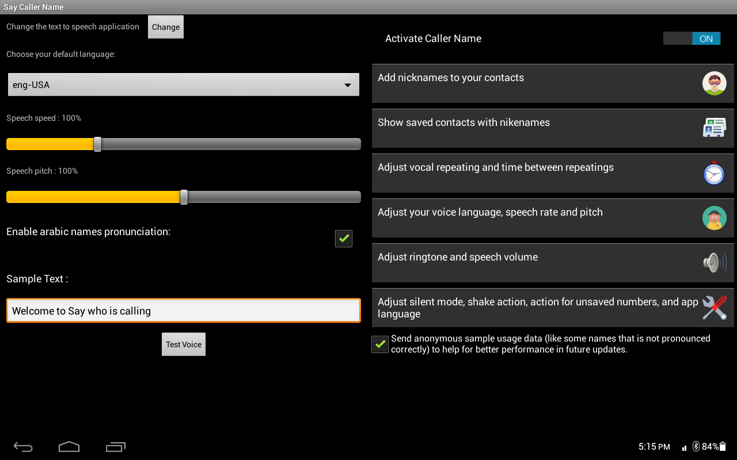This screenshot has width=737, height=460.
Task: Open the recent apps icon
Action: (x=116, y=447)
